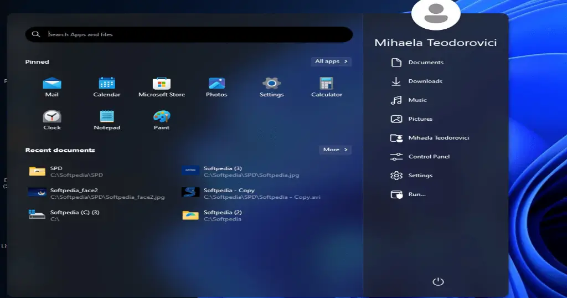Open the Mail app
This screenshot has height=298, width=567.
[x=51, y=87]
